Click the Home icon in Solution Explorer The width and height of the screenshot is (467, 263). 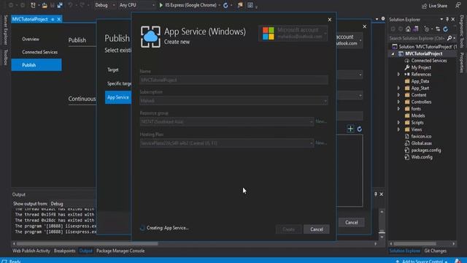(408, 29)
